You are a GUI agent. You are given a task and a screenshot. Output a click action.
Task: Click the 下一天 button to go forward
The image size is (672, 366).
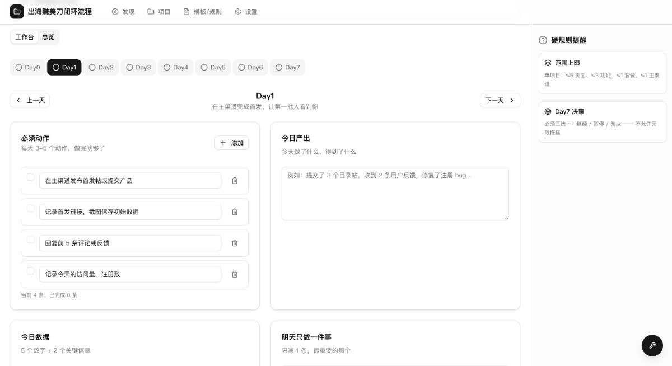coord(499,100)
